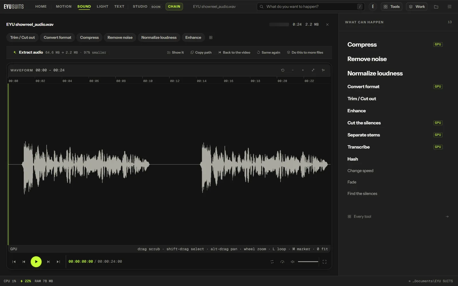Mute audio with the speaker icon

coord(293,262)
